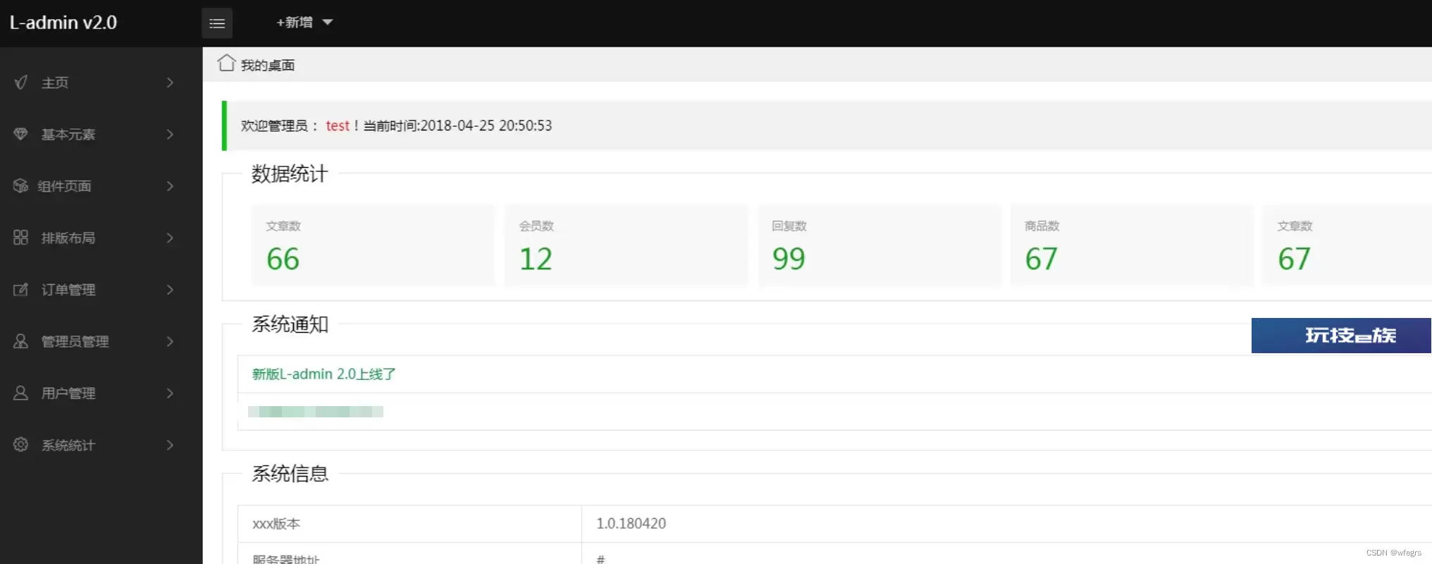Open the 用户管理 sidebar menu item
The width and height of the screenshot is (1432, 564).
[101, 393]
